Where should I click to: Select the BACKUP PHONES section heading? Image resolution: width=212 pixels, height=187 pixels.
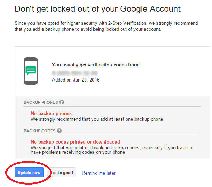click(41, 102)
